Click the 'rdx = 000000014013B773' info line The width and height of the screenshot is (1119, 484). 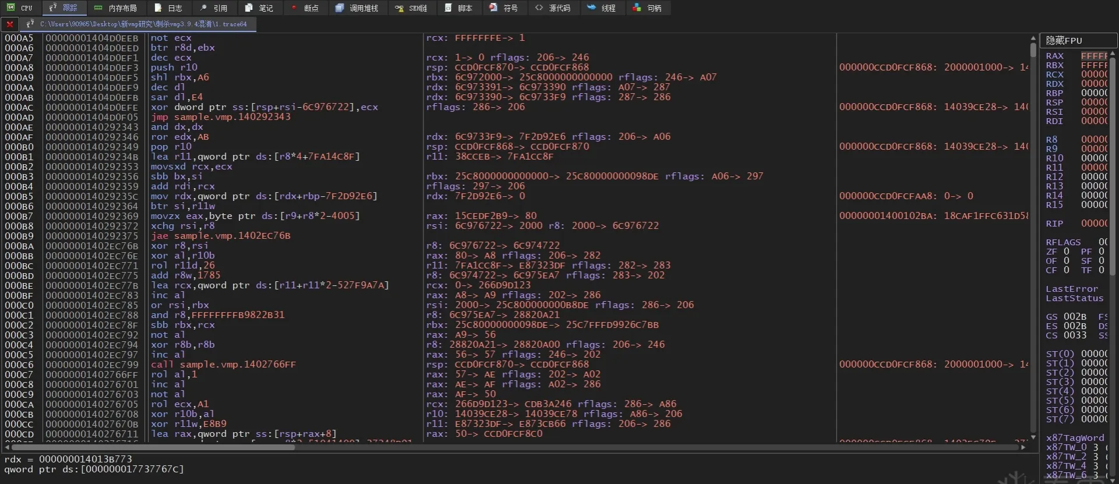(x=68, y=459)
